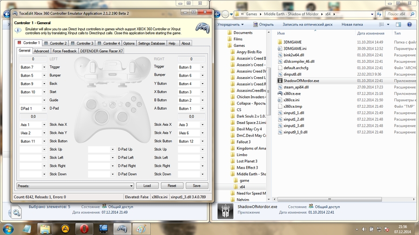Select the Dark Souls folder in tree
This screenshot has width=419, height=235.
coord(250,116)
